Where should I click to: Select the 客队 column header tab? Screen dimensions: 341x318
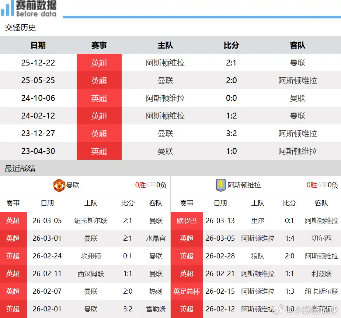[x=297, y=45]
